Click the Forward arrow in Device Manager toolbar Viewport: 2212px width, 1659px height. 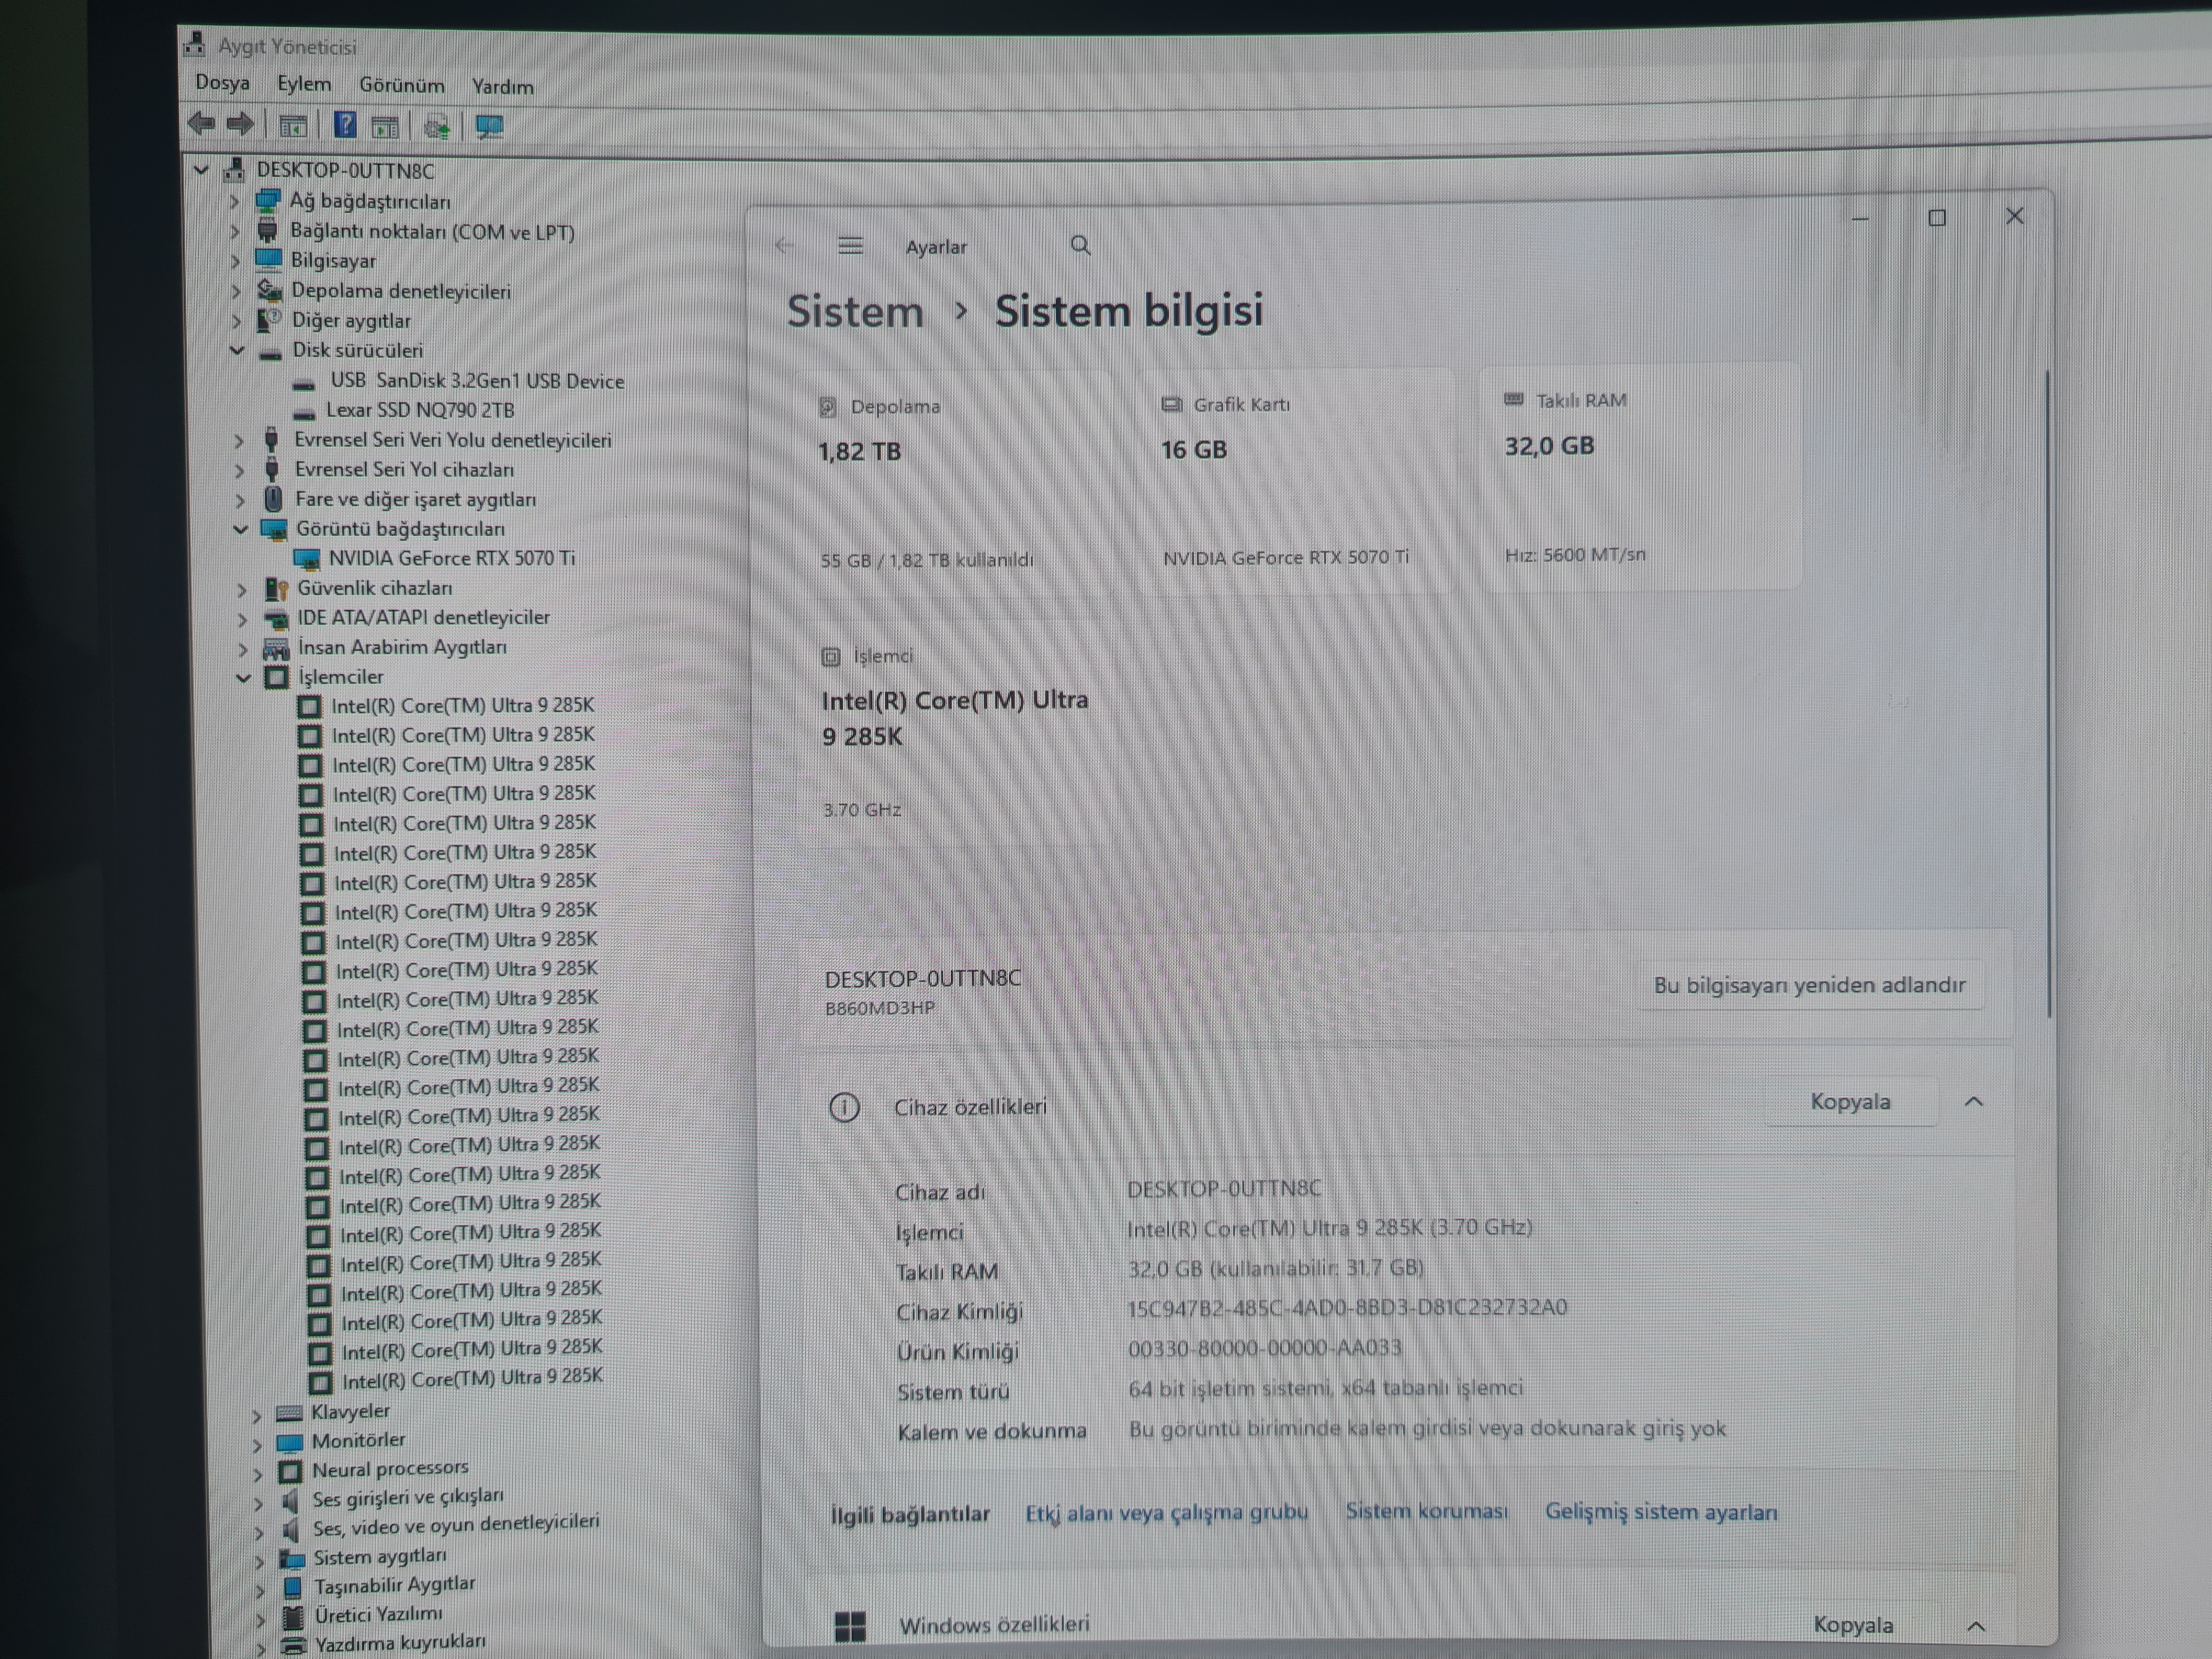(x=240, y=124)
